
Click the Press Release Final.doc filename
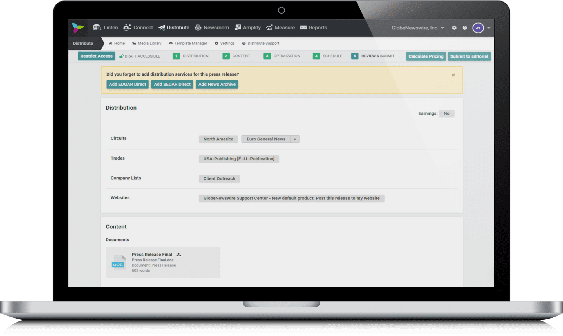(x=153, y=260)
